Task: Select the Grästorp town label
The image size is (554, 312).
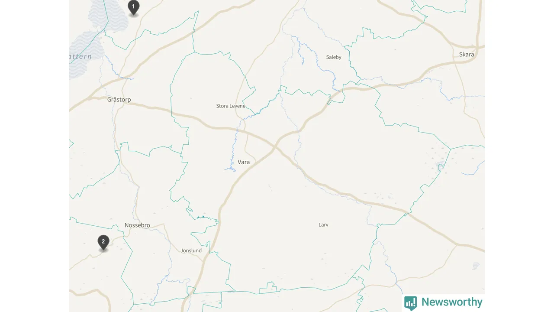Action: tap(119, 100)
